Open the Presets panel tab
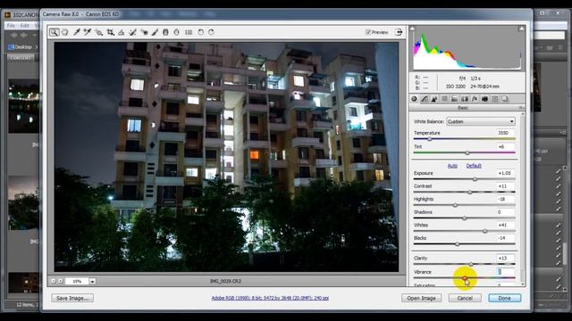Image resolution: width=572 pixels, height=321 pixels. tap(494, 99)
